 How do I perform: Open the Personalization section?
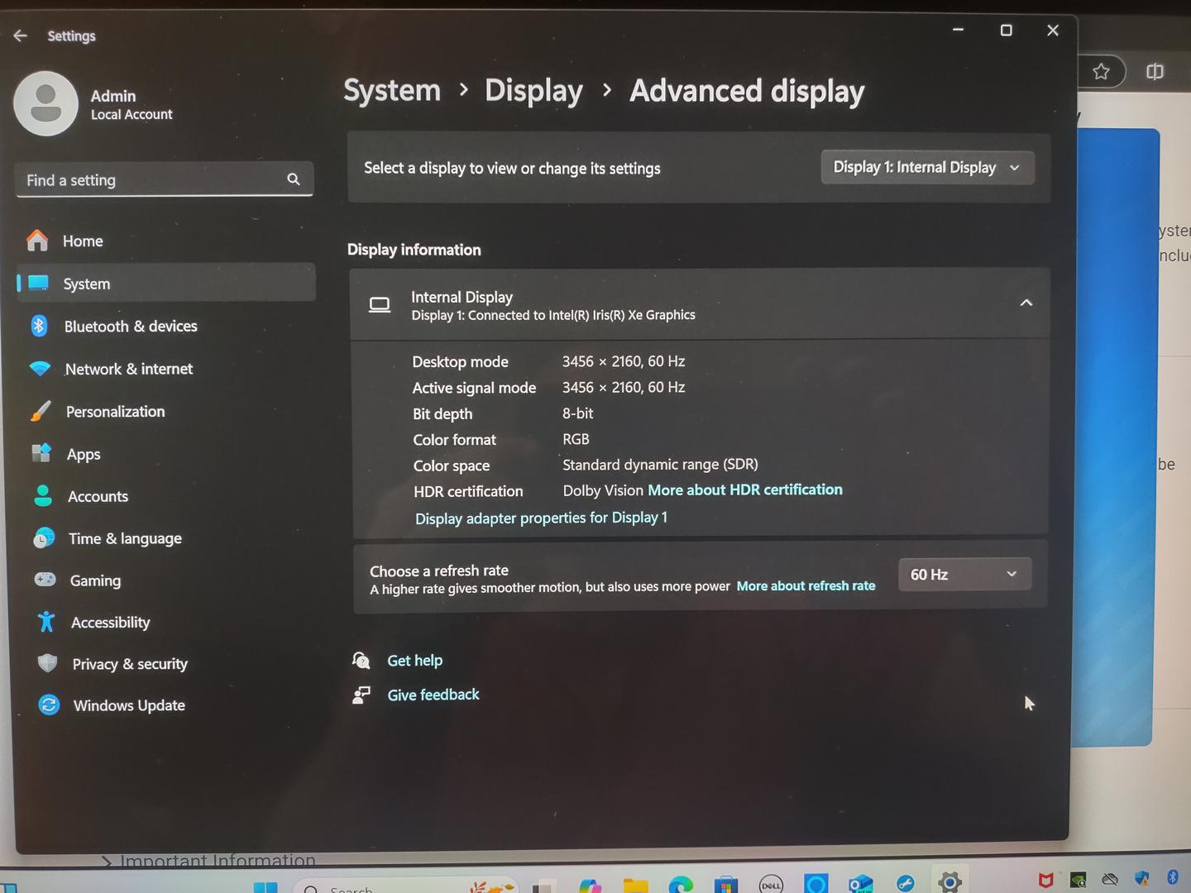(x=115, y=412)
